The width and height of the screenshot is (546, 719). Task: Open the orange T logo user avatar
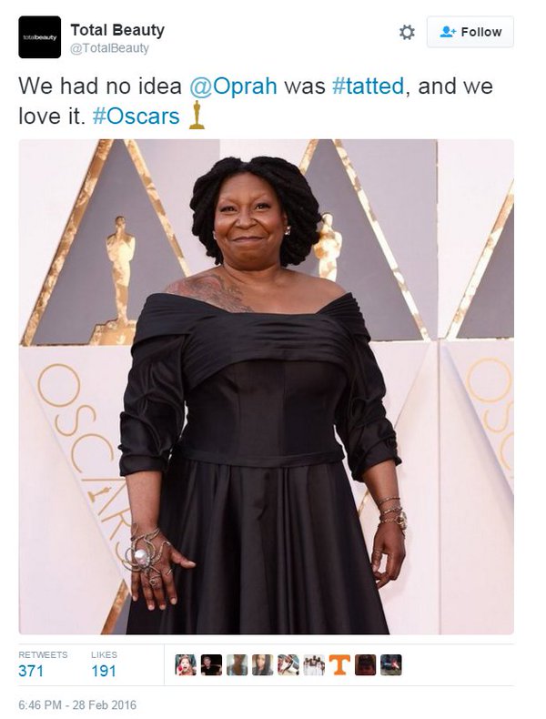point(339,665)
